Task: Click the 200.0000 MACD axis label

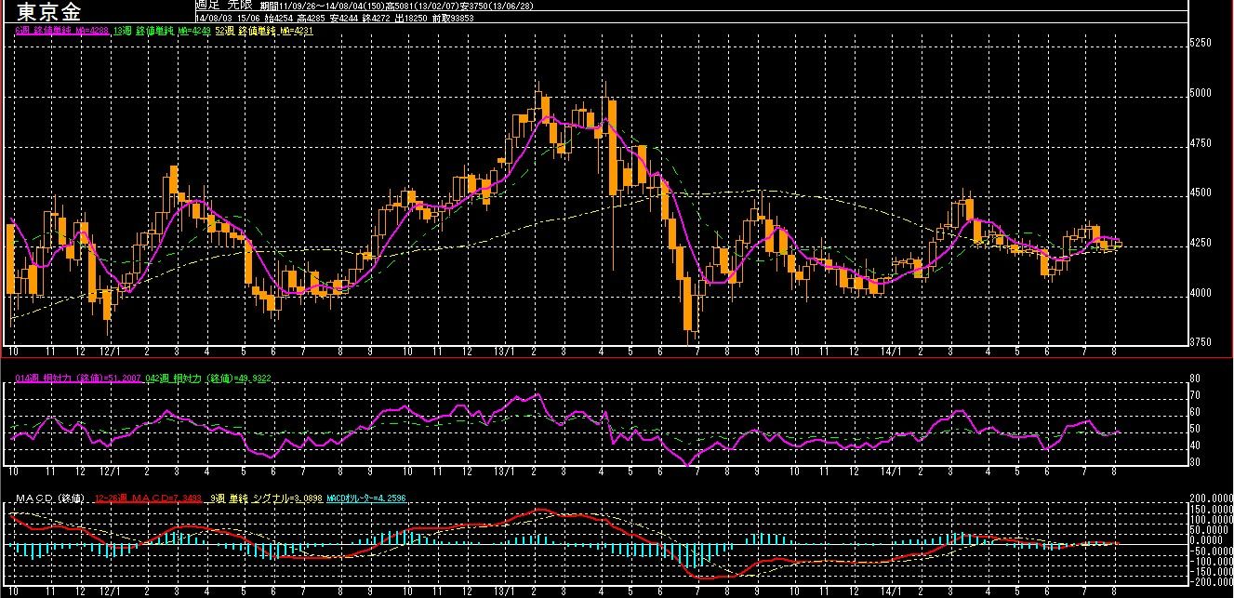Action: pos(1212,498)
